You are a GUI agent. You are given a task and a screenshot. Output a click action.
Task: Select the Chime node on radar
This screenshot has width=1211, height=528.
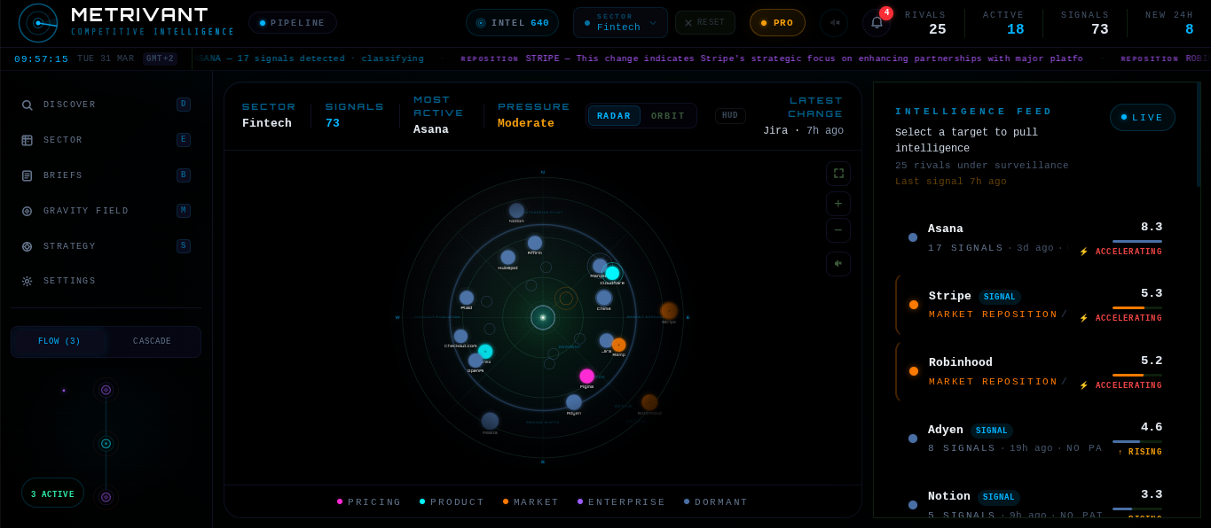[604, 298]
